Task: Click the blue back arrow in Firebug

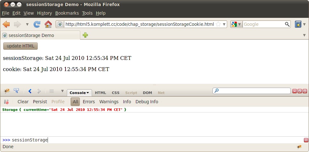Action: tap(30, 91)
